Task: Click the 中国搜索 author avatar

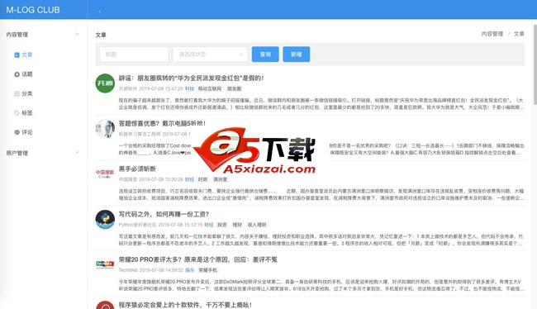Action: click(x=105, y=174)
